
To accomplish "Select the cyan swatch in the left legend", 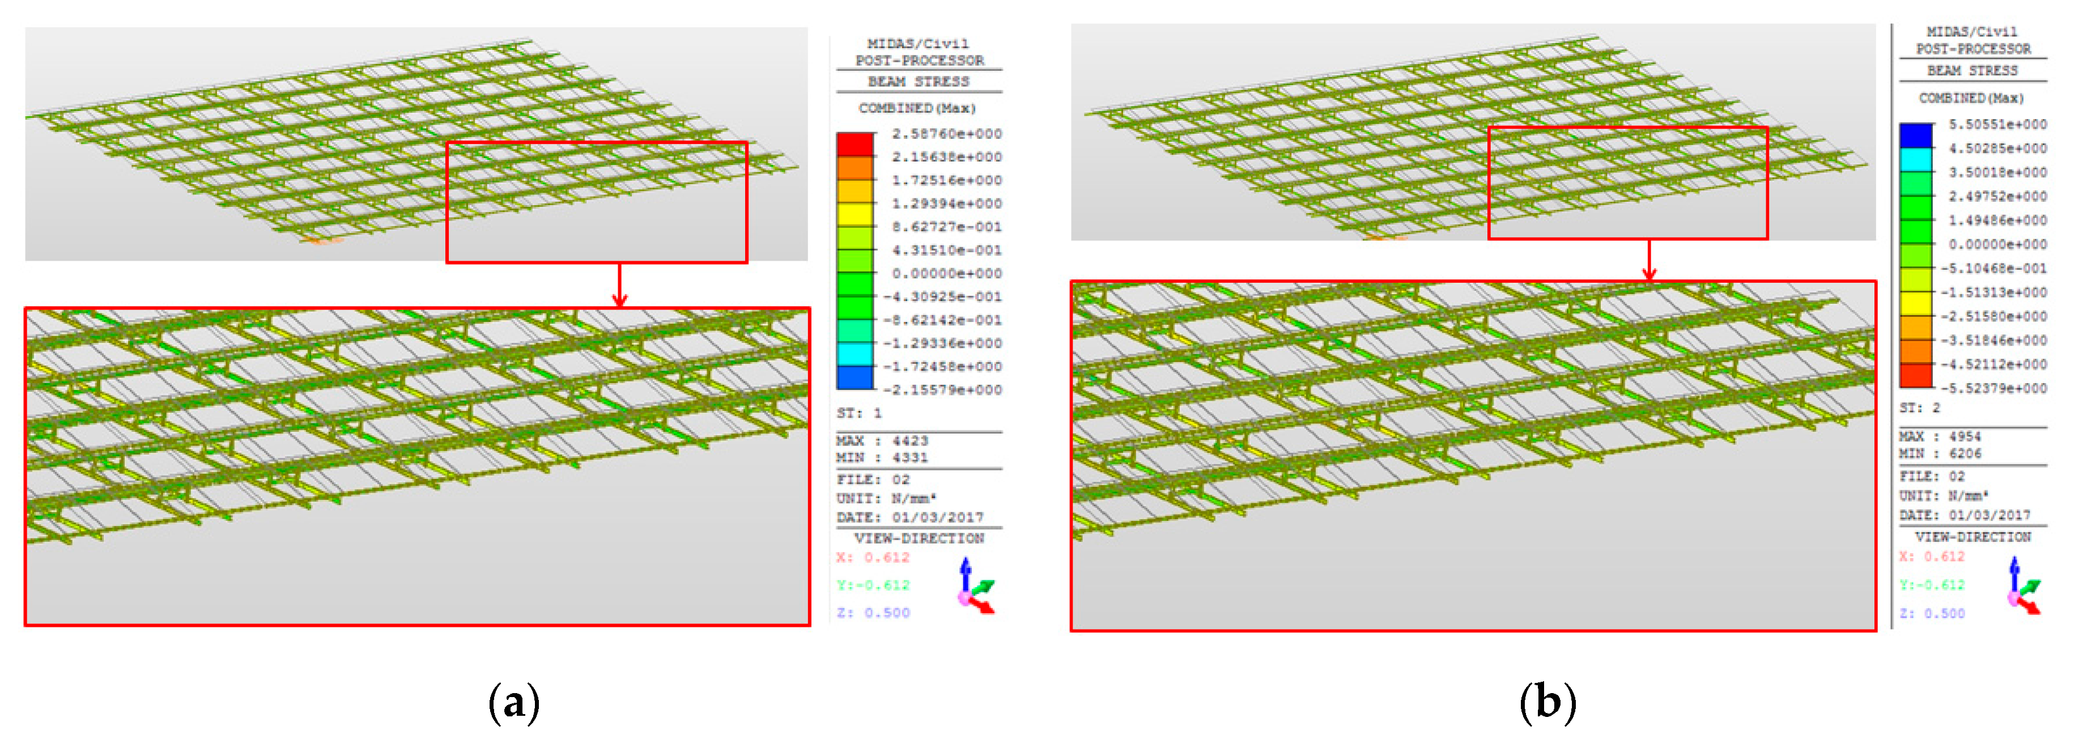I will (x=854, y=354).
